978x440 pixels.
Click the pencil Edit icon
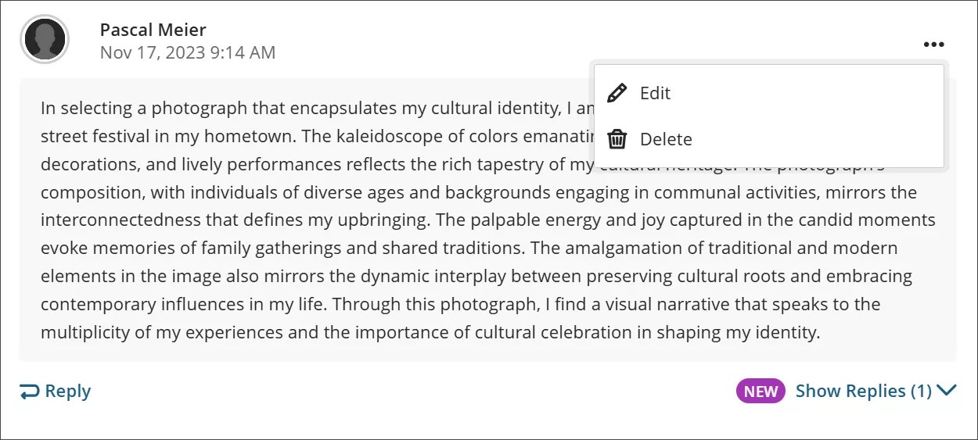pyautogui.click(x=617, y=93)
